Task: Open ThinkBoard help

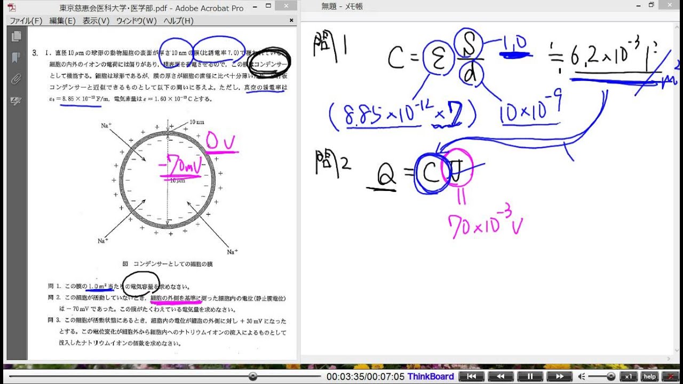Action: [649, 377]
